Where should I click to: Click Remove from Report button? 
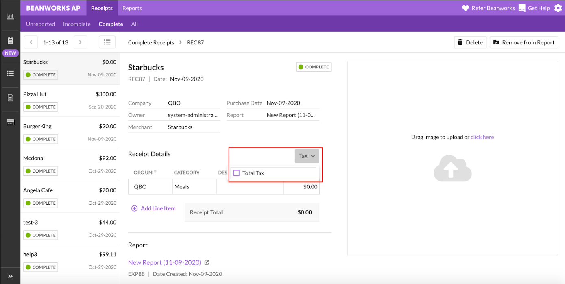pos(524,42)
